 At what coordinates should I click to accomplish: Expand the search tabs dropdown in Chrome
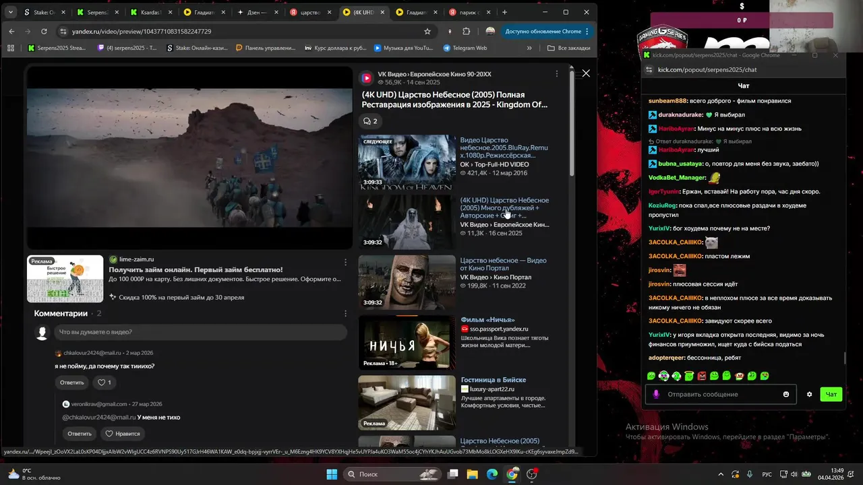pyautogui.click(x=11, y=12)
